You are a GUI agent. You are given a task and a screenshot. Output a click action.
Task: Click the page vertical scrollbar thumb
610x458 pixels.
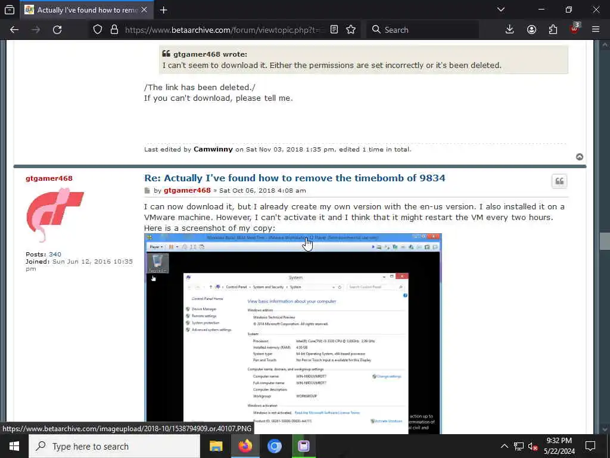click(x=605, y=242)
